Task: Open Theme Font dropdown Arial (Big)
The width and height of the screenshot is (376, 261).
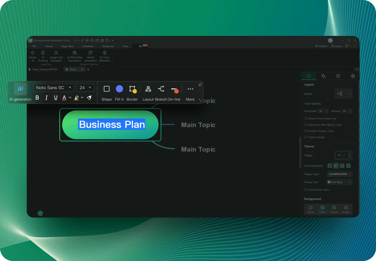Action: pyautogui.click(x=339, y=182)
